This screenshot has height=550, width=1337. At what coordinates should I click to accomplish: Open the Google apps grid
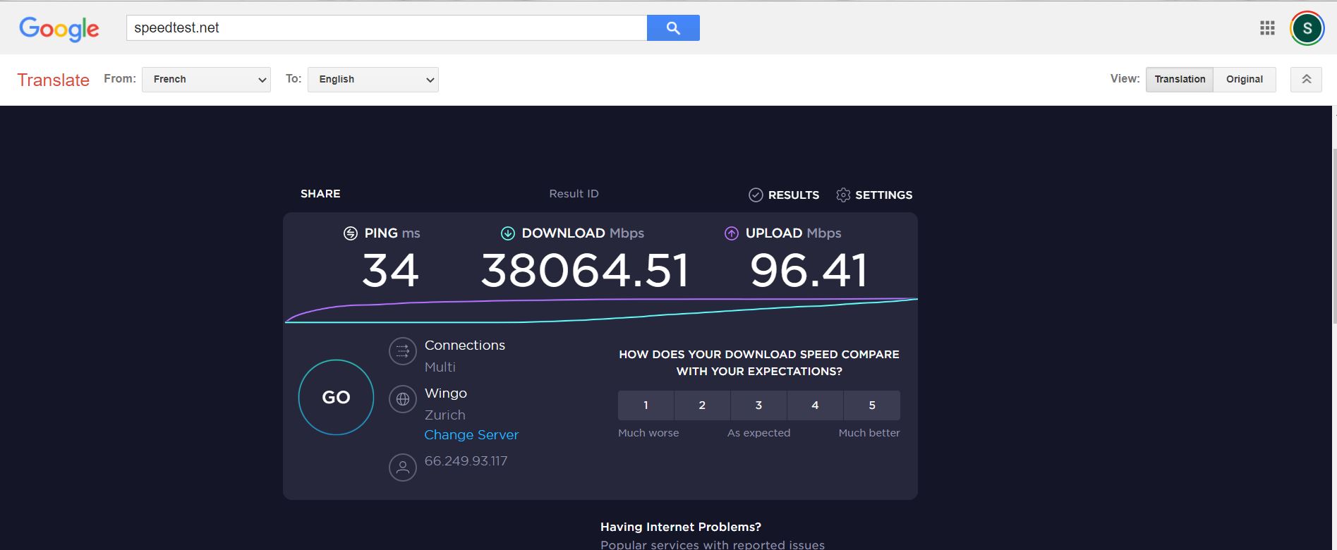coord(1267,28)
